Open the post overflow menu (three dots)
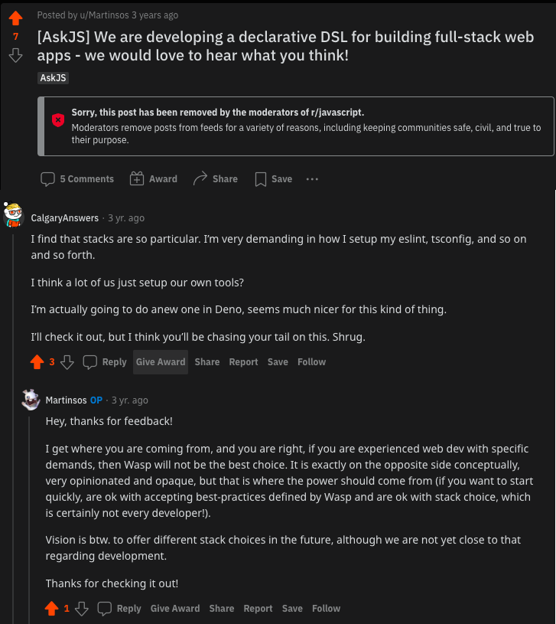The height and width of the screenshot is (624, 556). (312, 178)
